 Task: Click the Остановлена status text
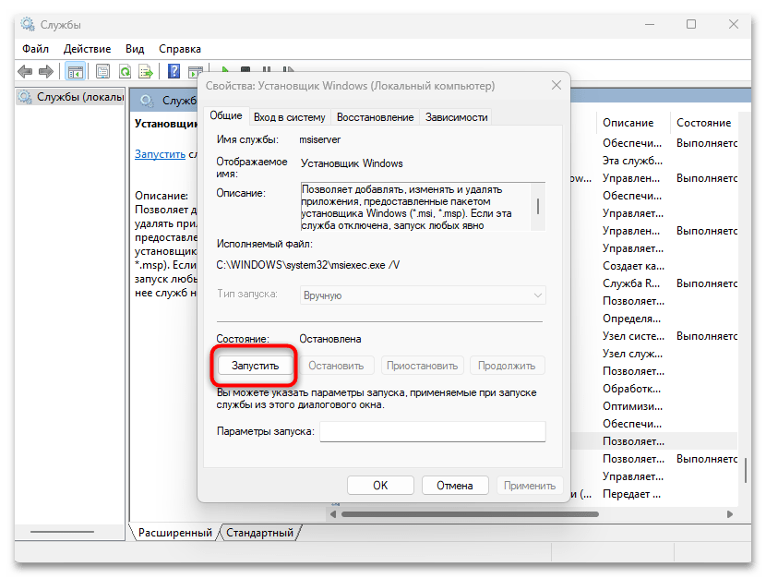point(330,339)
